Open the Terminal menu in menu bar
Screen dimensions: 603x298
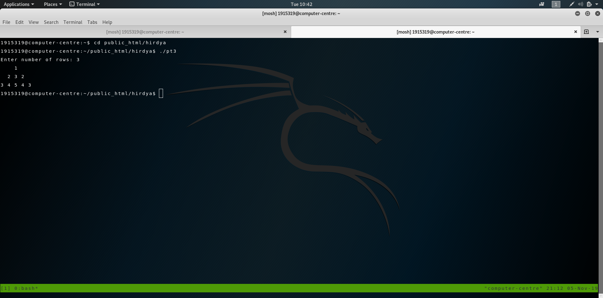73,22
